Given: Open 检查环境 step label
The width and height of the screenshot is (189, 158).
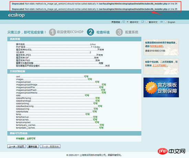Looking at the screenshot, I should coord(103,32).
